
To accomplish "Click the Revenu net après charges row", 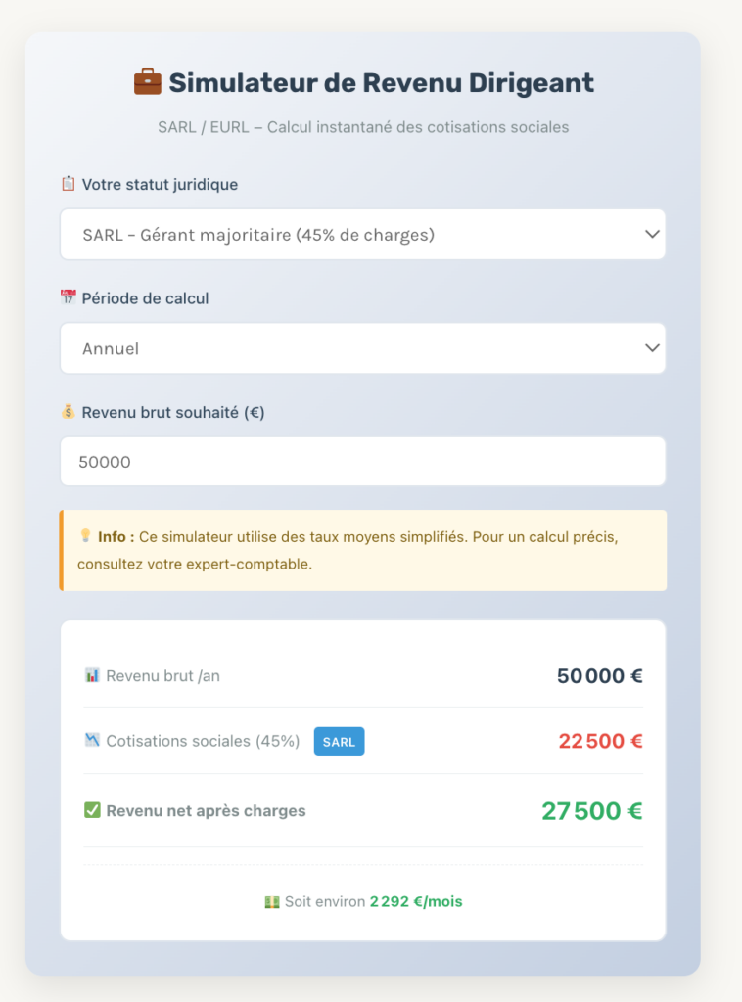I will [x=362, y=810].
